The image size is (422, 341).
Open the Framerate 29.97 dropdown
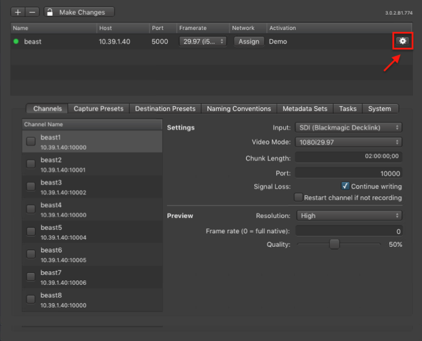203,41
